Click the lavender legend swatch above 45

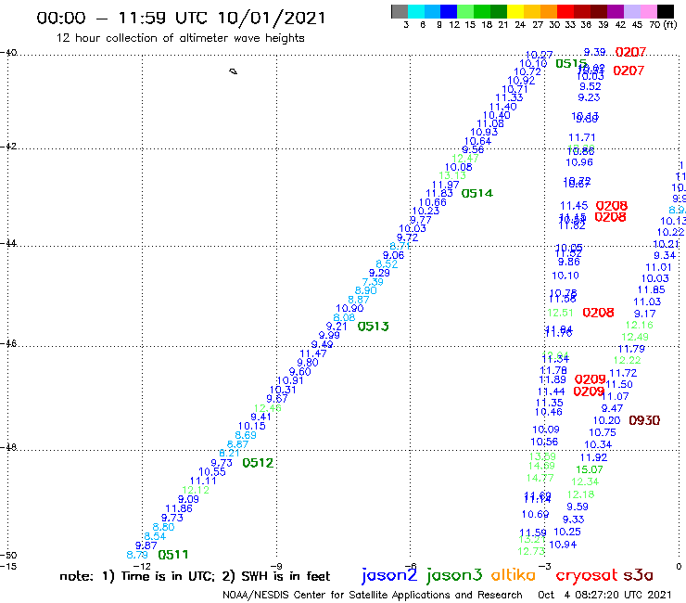(631, 11)
